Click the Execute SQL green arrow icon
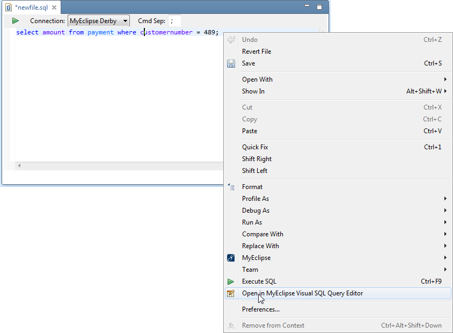This screenshot has height=333, width=453. pos(231,281)
